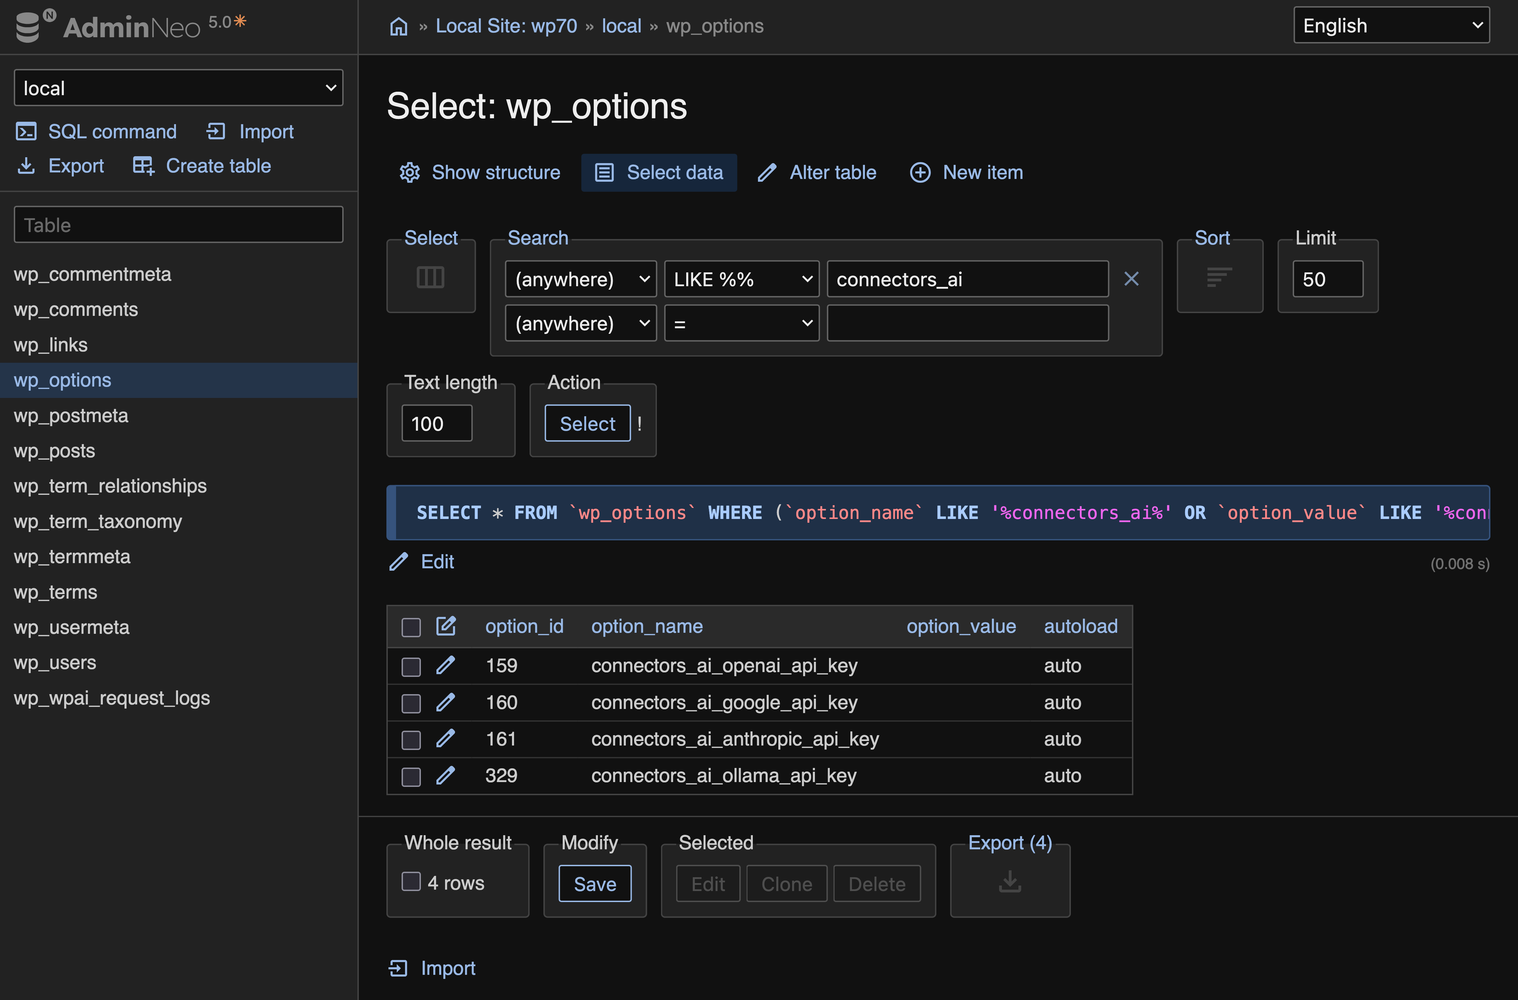Click the pencil icon beside Alter table
This screenshot has height=1000, width=1518.
[x=767, y=173]
